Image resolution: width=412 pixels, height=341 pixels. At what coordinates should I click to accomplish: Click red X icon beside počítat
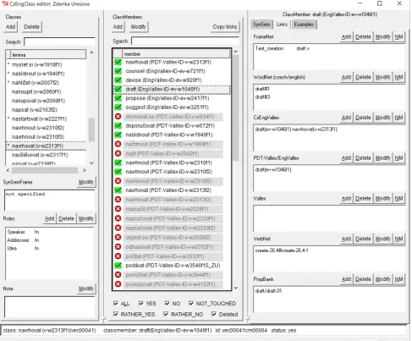(x=118, y=256)
